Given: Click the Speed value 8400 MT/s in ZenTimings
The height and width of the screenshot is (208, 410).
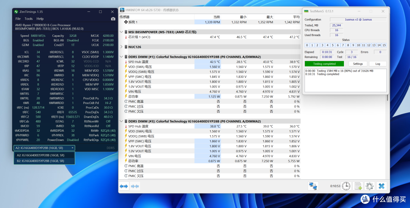Looking at the screenshot, I should [x=38, y=36].
